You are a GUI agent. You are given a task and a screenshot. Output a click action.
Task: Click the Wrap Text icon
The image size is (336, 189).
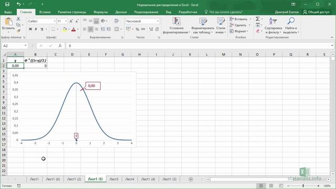[x=117, y=21]
